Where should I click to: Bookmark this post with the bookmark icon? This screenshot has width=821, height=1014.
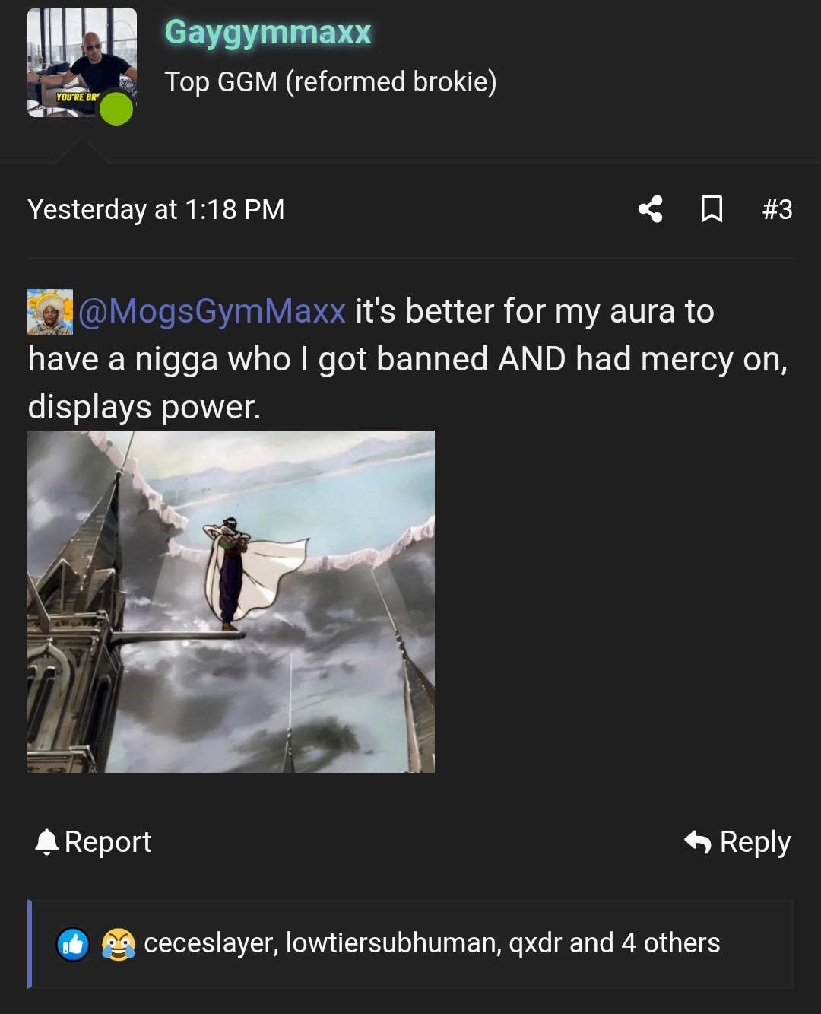click(712, 208)
